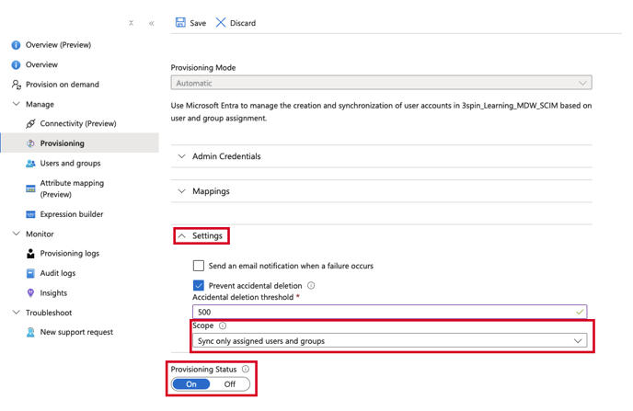
Task: Expand the Admin Credentials section
Action: (x=381, y=156)
